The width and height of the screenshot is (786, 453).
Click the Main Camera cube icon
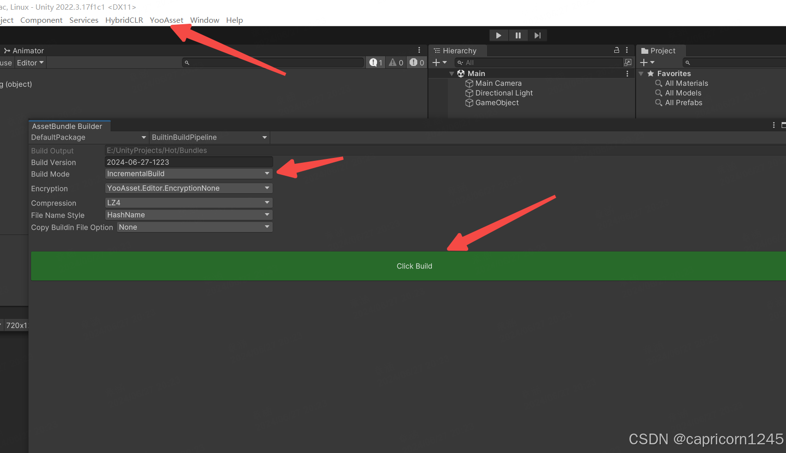point(469,83)
